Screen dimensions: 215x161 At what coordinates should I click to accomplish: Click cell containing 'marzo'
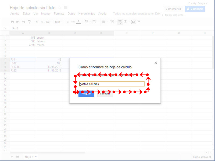point(49,45)
